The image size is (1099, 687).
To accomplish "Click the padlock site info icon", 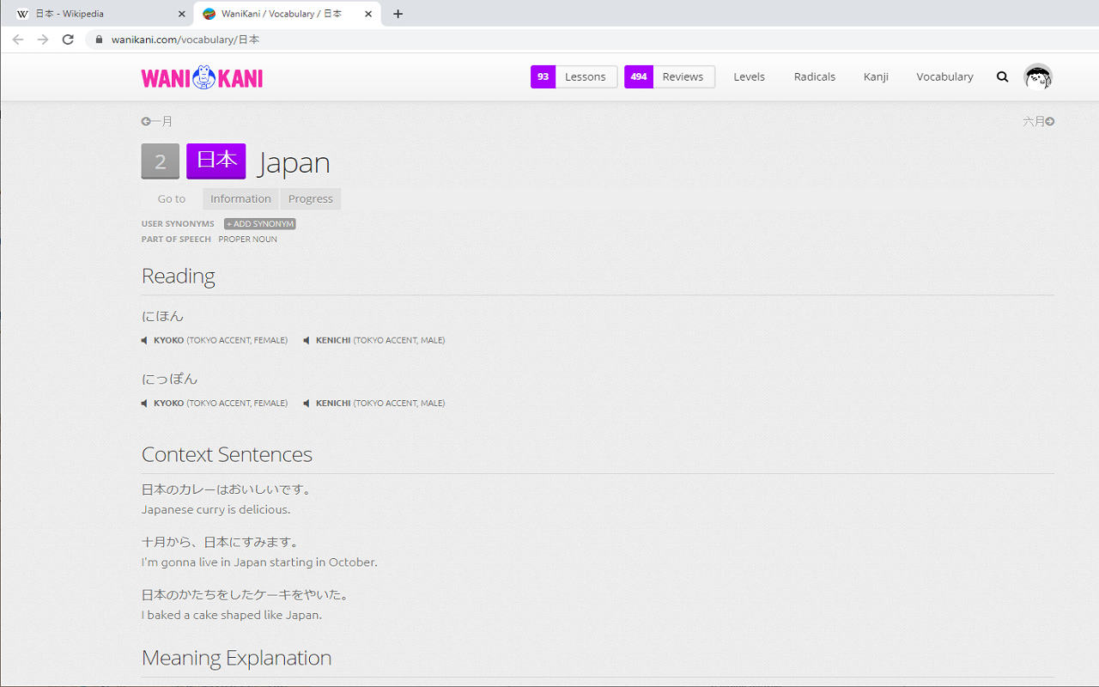I will [x=100, y=40].
